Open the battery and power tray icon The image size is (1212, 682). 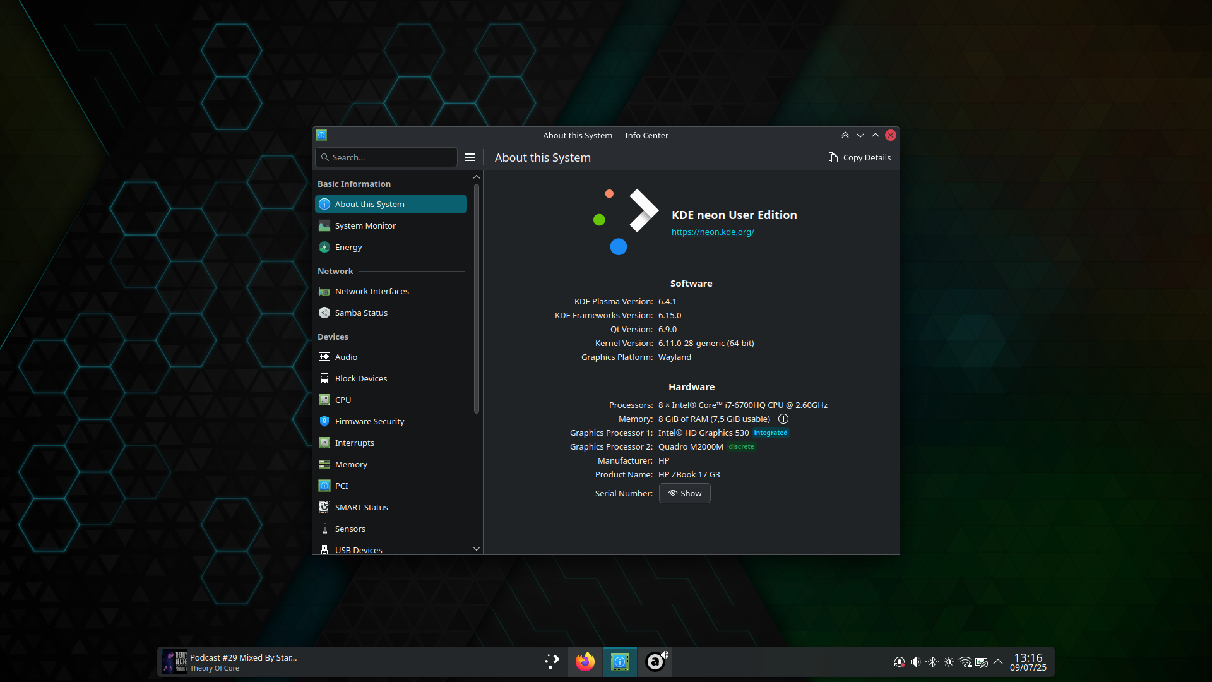pyautogui.click(x=982, y=662)
